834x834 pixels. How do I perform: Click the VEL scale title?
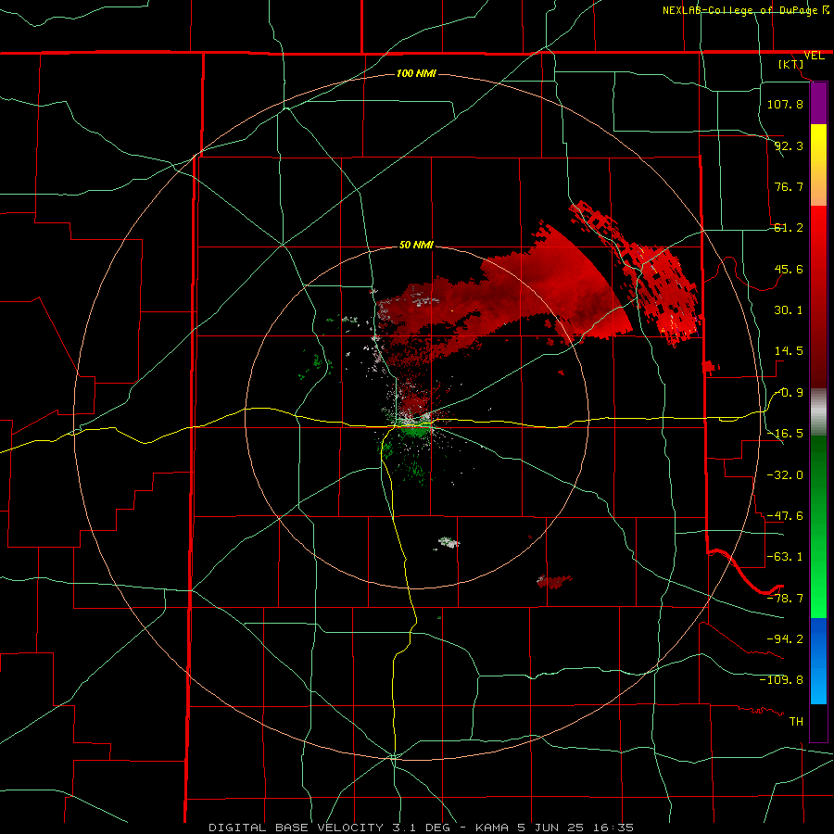pyautogui.click(x=814, y=56)
